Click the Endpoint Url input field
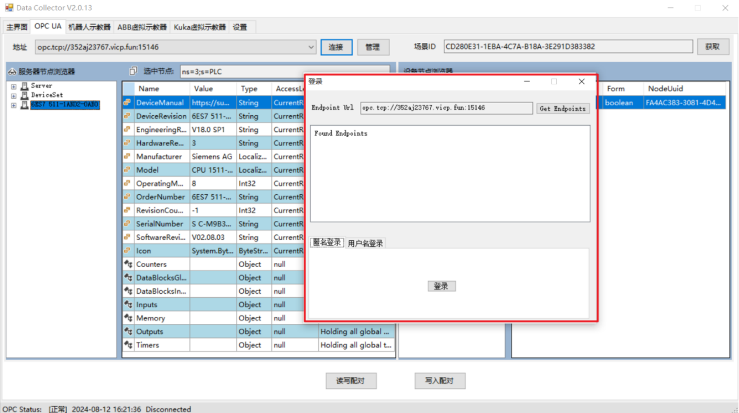Viewport: 739px width, 413px height. click(x=446, y=108)
